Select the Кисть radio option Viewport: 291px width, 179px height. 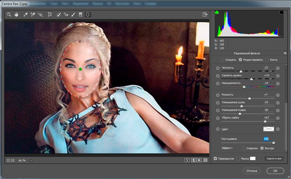268,59
